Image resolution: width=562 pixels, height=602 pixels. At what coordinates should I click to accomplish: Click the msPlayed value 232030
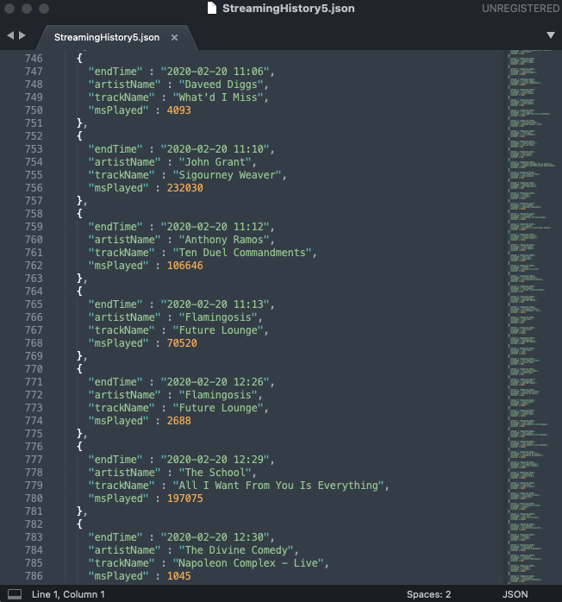185,188
